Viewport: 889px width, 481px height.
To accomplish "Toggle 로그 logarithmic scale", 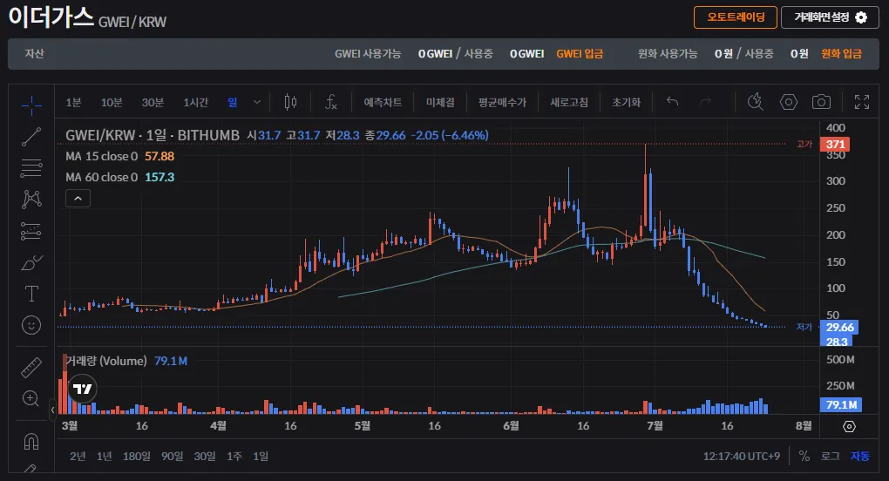I will 831,456.
